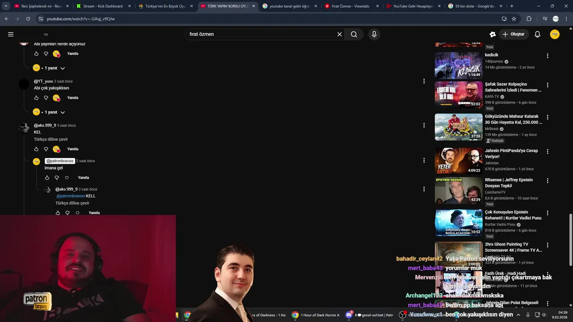The image size is (573, 322).
Task: Open Discord from the taskbar
Action: point(349,315)
